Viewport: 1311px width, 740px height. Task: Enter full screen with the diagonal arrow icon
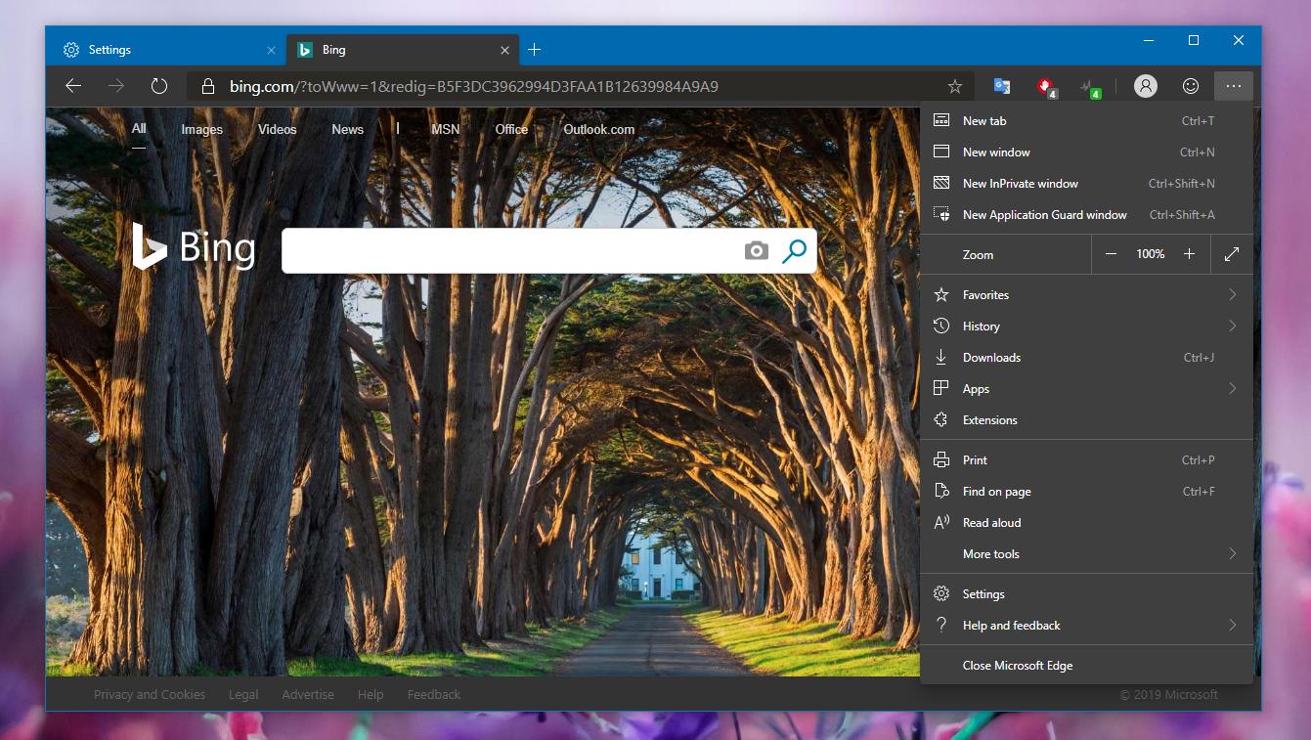1231,254
